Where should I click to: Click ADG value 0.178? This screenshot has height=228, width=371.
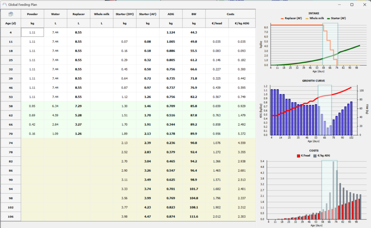click(x=171, y=134)
